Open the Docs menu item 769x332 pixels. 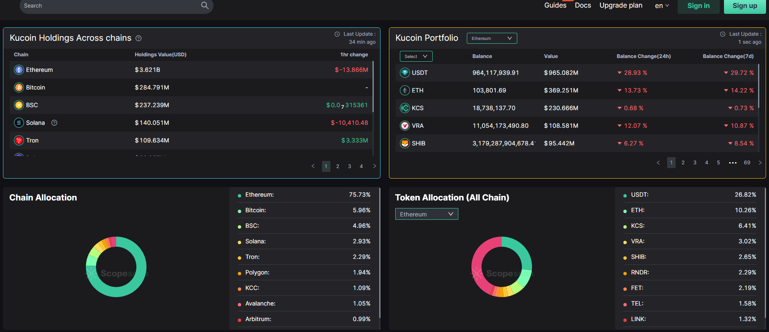coord(583,5)
